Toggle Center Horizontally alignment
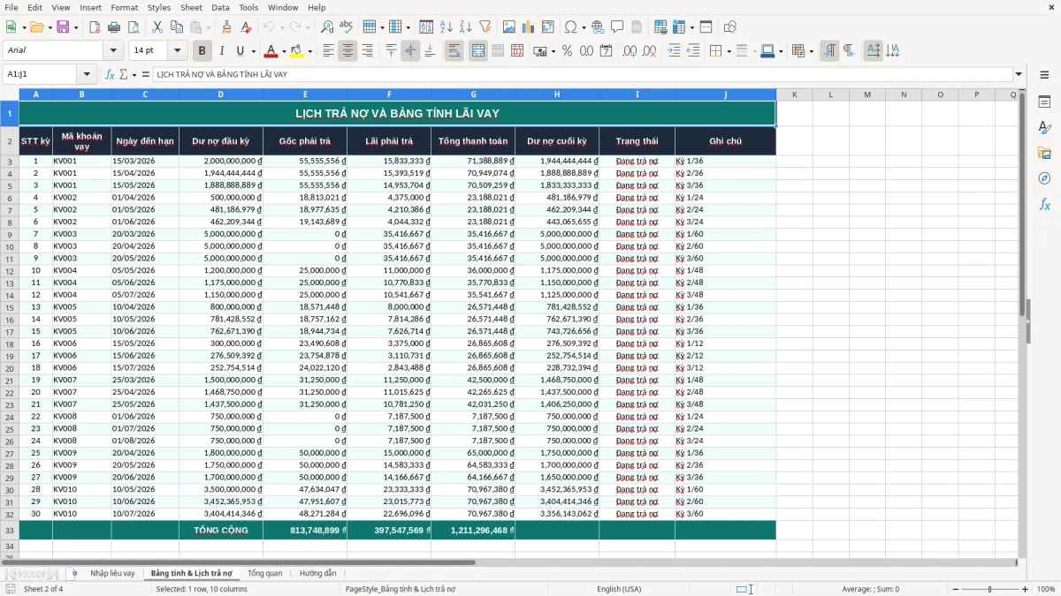Viewport: 1061px width, 596px height. click(347, 51)
